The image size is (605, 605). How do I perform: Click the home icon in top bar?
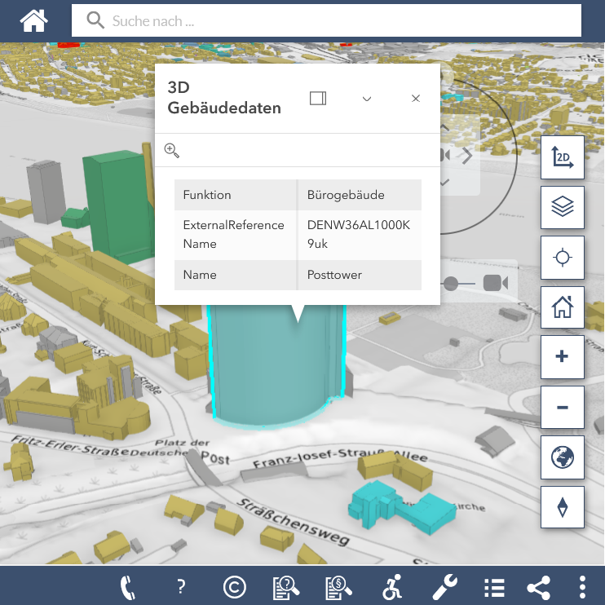(34, 20)
